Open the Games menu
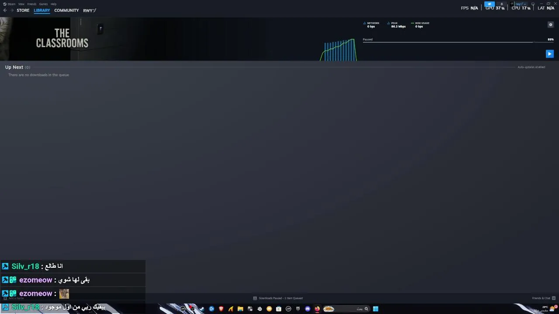This screenshot has height=314, width=559. click(x=43, y=4)
